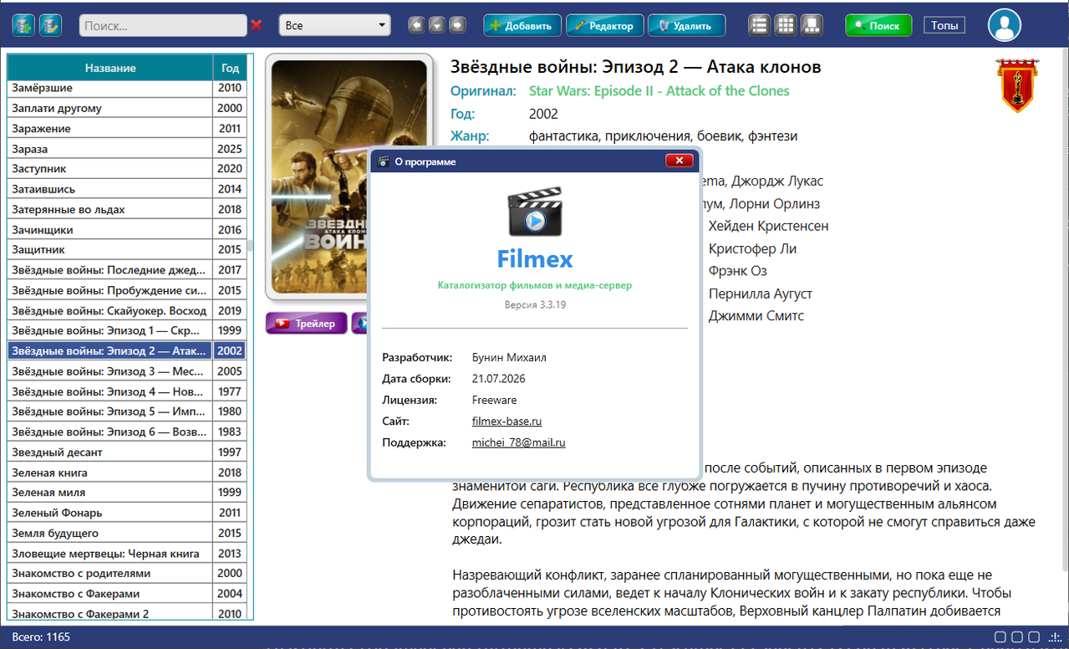The height and width of the screenshot is (649, 1069).
Task: Focus the Поиск... search input field
Action: [x=163, y=25]
